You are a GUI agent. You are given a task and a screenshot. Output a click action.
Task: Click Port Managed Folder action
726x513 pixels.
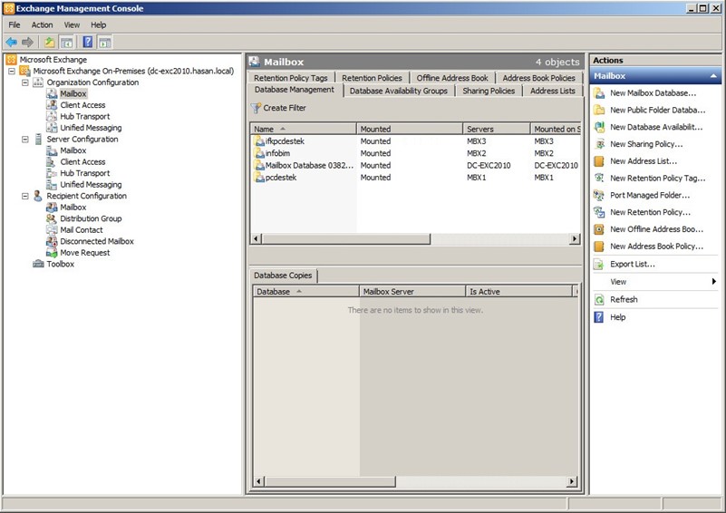pyautogui.click(x=650, y=196)
